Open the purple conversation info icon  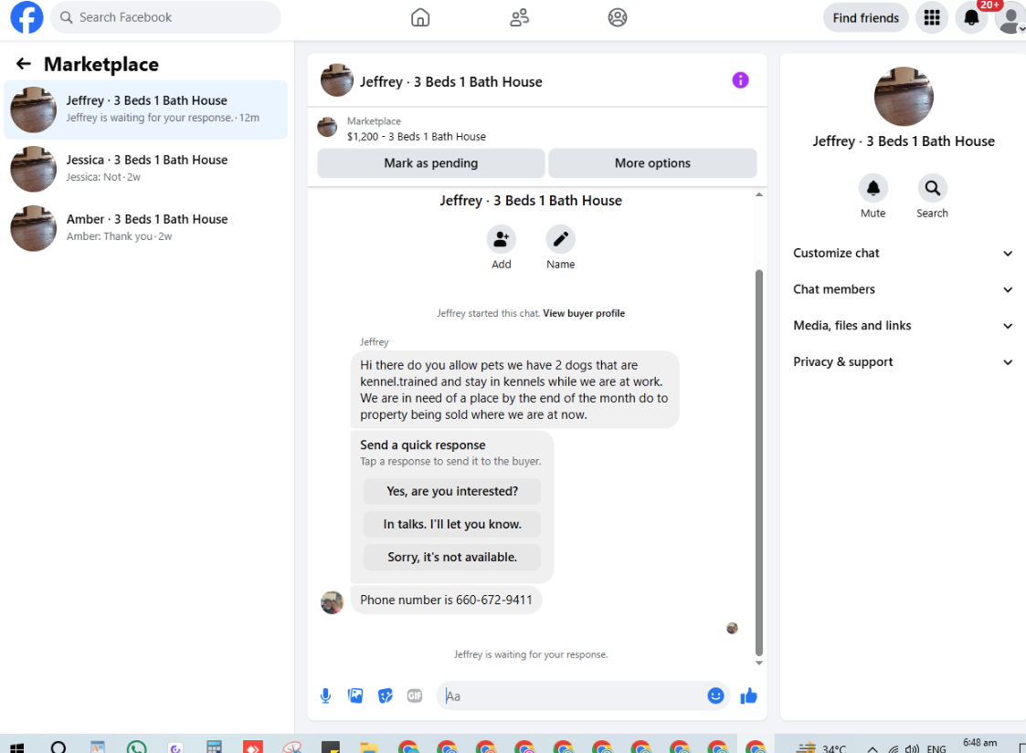point(740,80)
